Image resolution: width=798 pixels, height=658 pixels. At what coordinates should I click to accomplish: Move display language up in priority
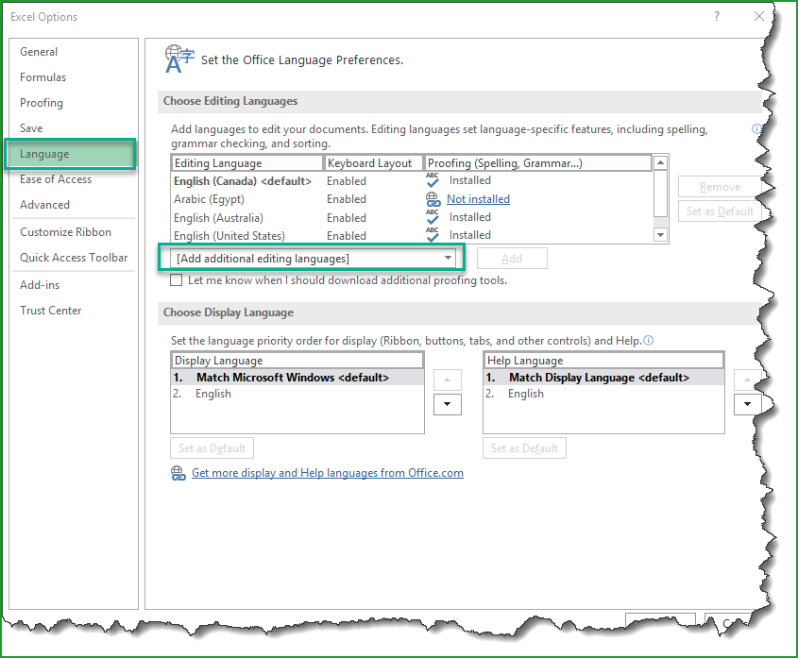click(448, 380)
